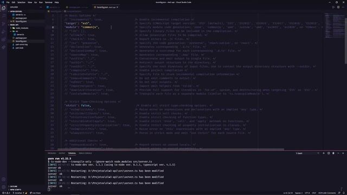Image resolution: width=347 pixels, height=195 pixels.
Task: Switch to the Problems panel tab
Action: (52, 153)
